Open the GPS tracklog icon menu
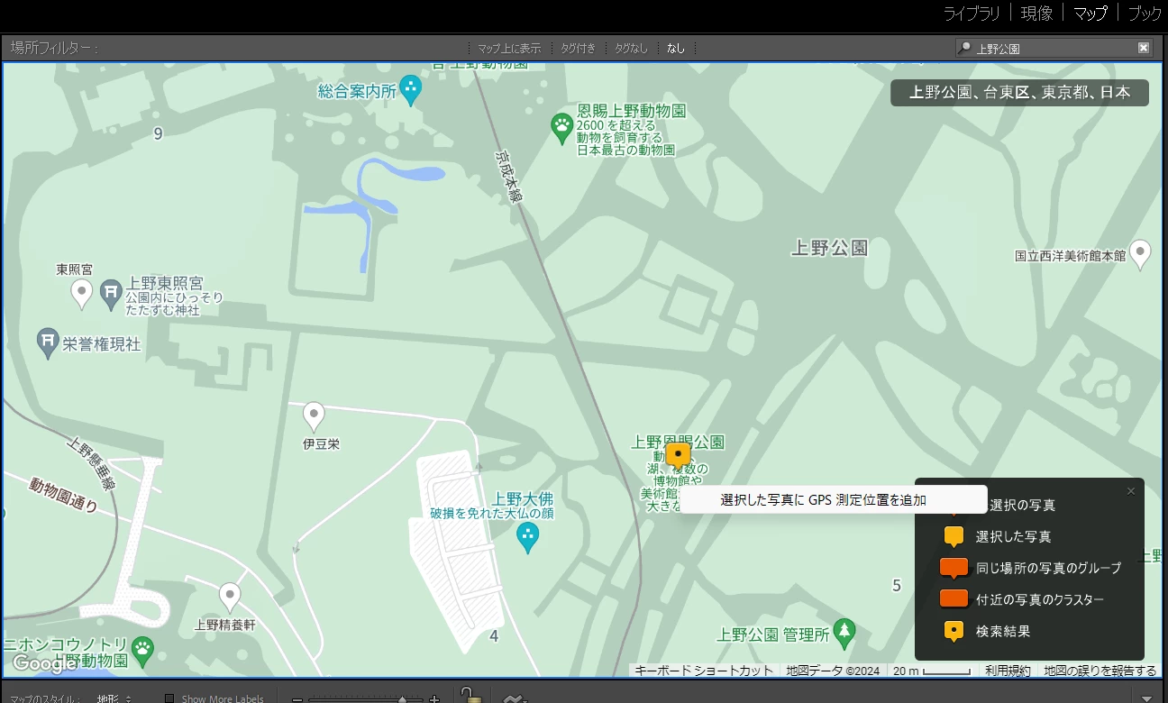Screen dimensions: 1168x703 [x=515, y=698]
